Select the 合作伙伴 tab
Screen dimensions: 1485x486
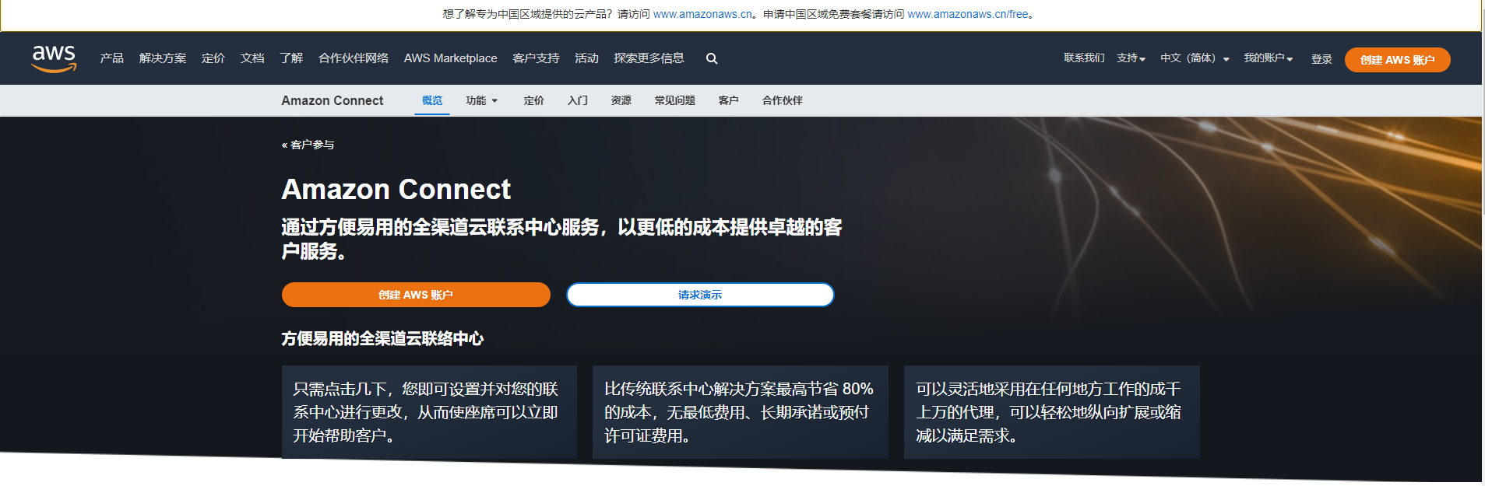pyautogui.click(x=783, y=100)
